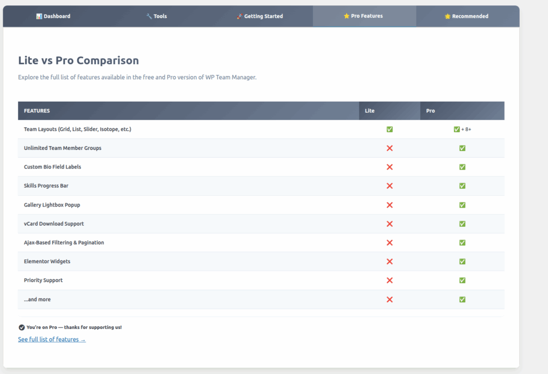This screenshot has width=548, height=374.
Task: Click the Pro checkmark for Team Layouts
Action: point(456,129)
